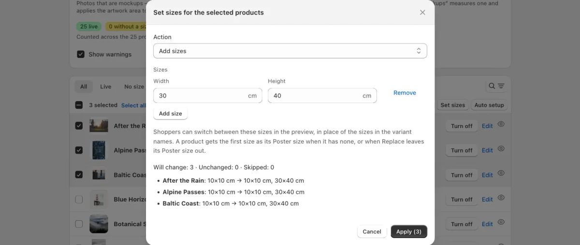Image resolution: width=580 pixels, height=245 pixels.
Task: Uncheck the Baltic Coast product checkbox
Action: pos(79,174)
